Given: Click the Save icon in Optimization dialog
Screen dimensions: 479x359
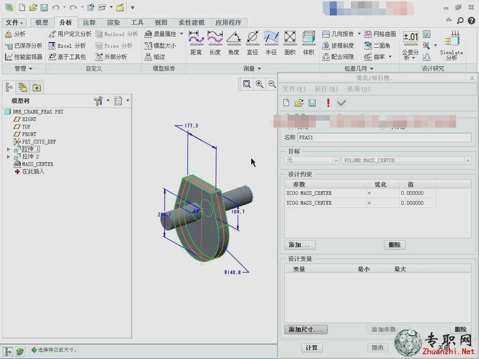Looking at the screenshot, I should (312, 103).
